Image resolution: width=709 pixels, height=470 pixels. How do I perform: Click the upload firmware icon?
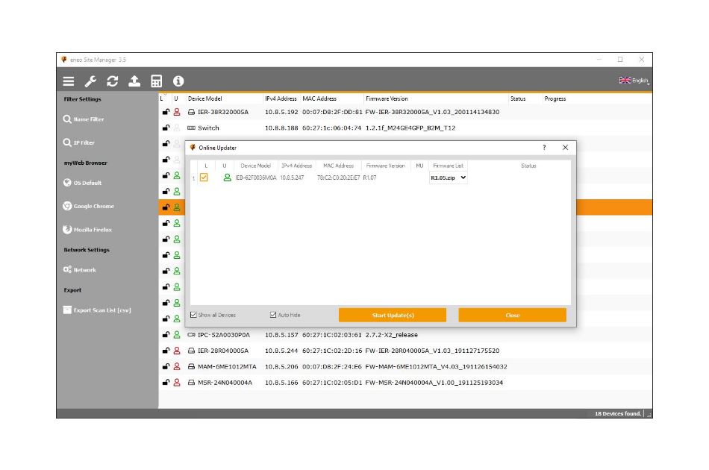click(134, 81)
